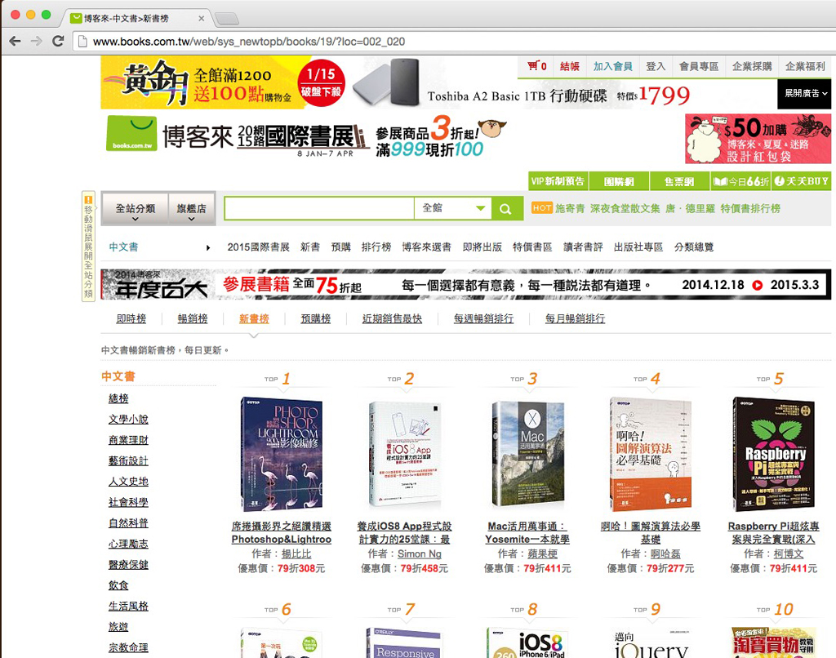The width and height of the screenshot is (836, 658).
Task: Switch to the 預購榜 tab
Action: (316, 318)
